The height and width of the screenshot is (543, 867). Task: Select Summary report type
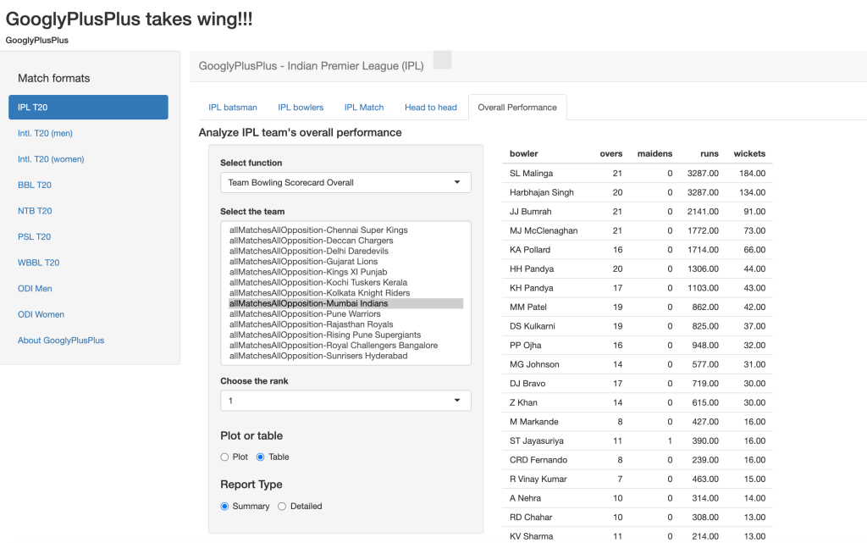pos(225,506)
